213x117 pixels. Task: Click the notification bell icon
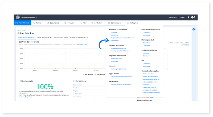[189, 17]
